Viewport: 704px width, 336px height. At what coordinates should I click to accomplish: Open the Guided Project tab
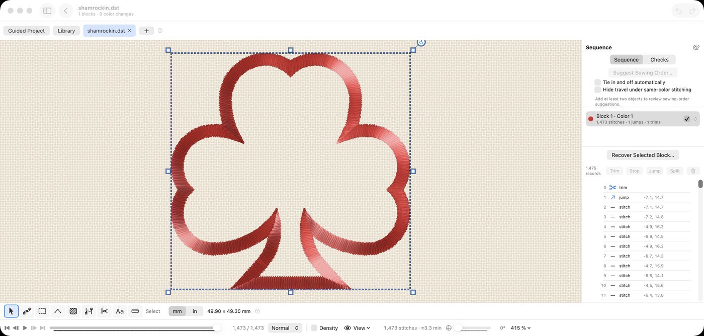[27, 31]
